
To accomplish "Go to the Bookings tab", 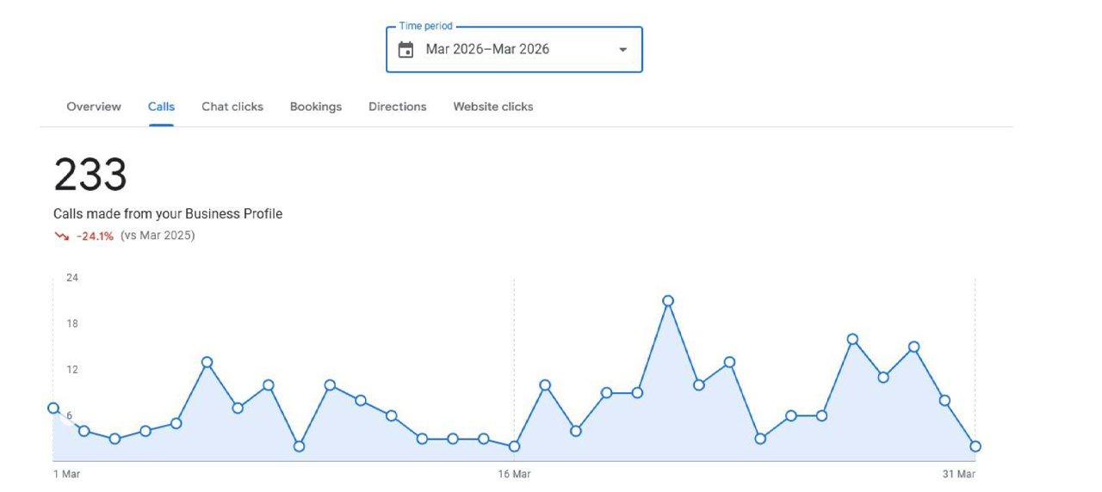I will point(316,107).
